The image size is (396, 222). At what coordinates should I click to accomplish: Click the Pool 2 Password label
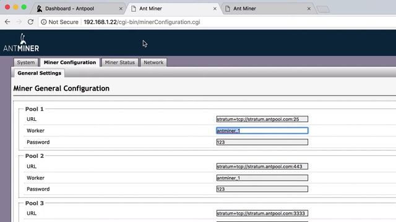pos(38,189)
